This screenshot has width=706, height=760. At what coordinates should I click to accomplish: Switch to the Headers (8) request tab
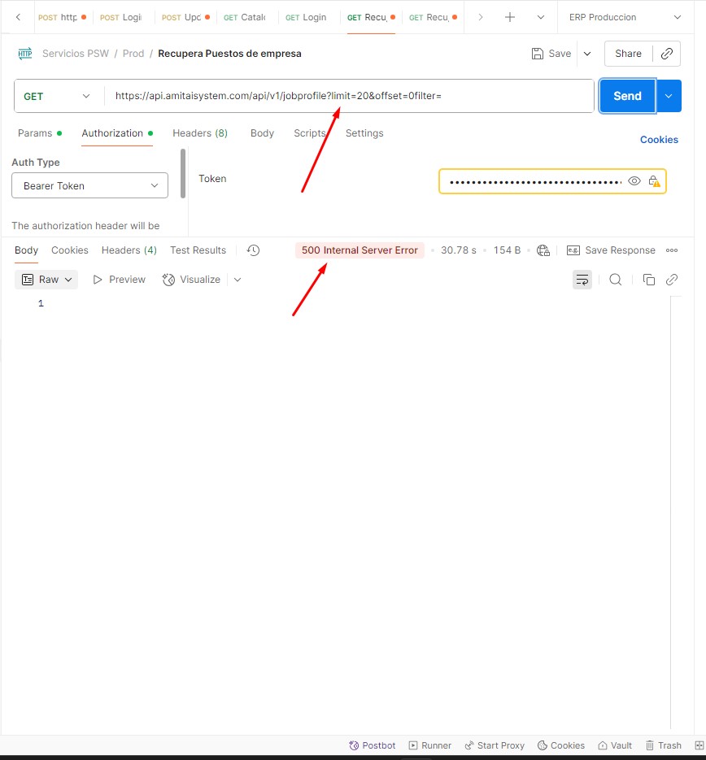coord(199,133)
